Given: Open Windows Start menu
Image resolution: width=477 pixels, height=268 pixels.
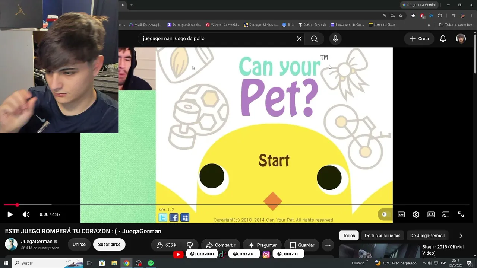Looking at the screenshot, I should click(6, 263).
